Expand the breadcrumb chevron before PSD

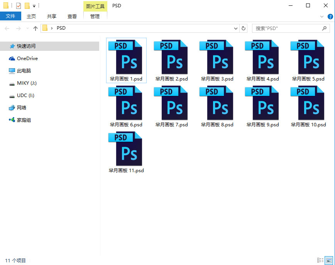point(52,28)
